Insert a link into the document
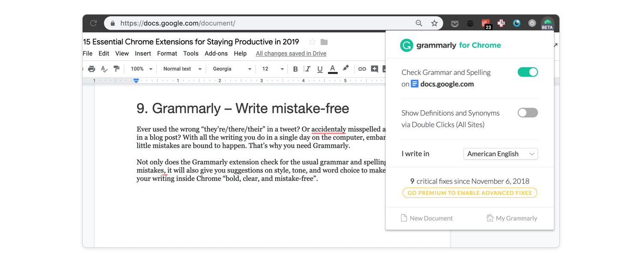 tap(363, 68)
